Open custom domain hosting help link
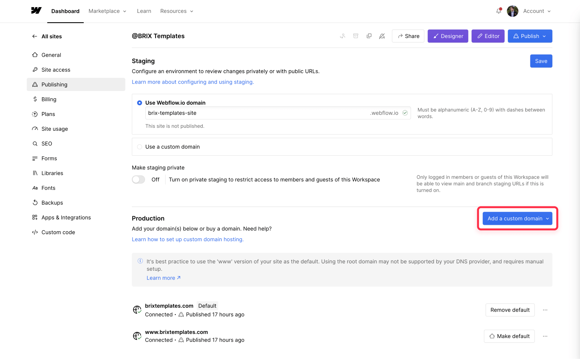 tap(188, 240)
